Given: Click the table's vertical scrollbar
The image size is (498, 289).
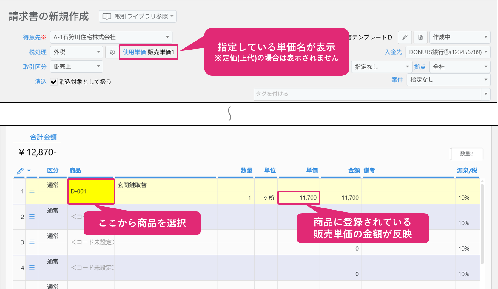Looking at the screenshot, I should coord(482,224).
